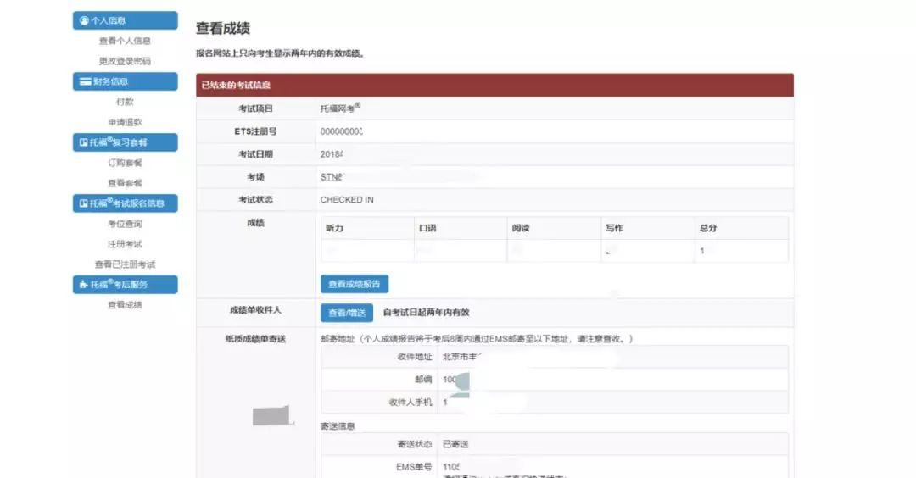This screenshot has height=478, width=916.
Task: Open 查看成绩 sidebar link
Action: (x=125, y=304)
